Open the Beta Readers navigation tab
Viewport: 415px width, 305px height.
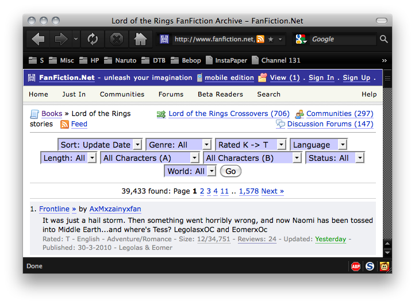(220, 94)
